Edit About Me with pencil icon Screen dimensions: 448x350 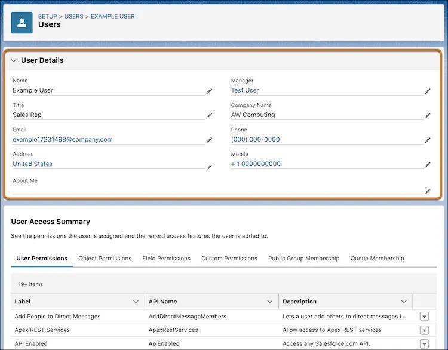(428, 191)
